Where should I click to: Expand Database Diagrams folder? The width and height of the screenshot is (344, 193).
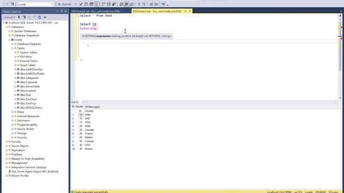coord(12,44)
